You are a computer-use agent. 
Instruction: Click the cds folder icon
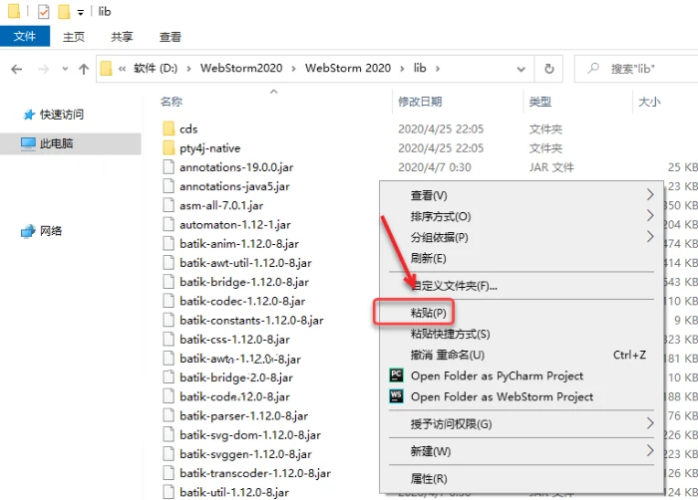(x=168, y=129)
